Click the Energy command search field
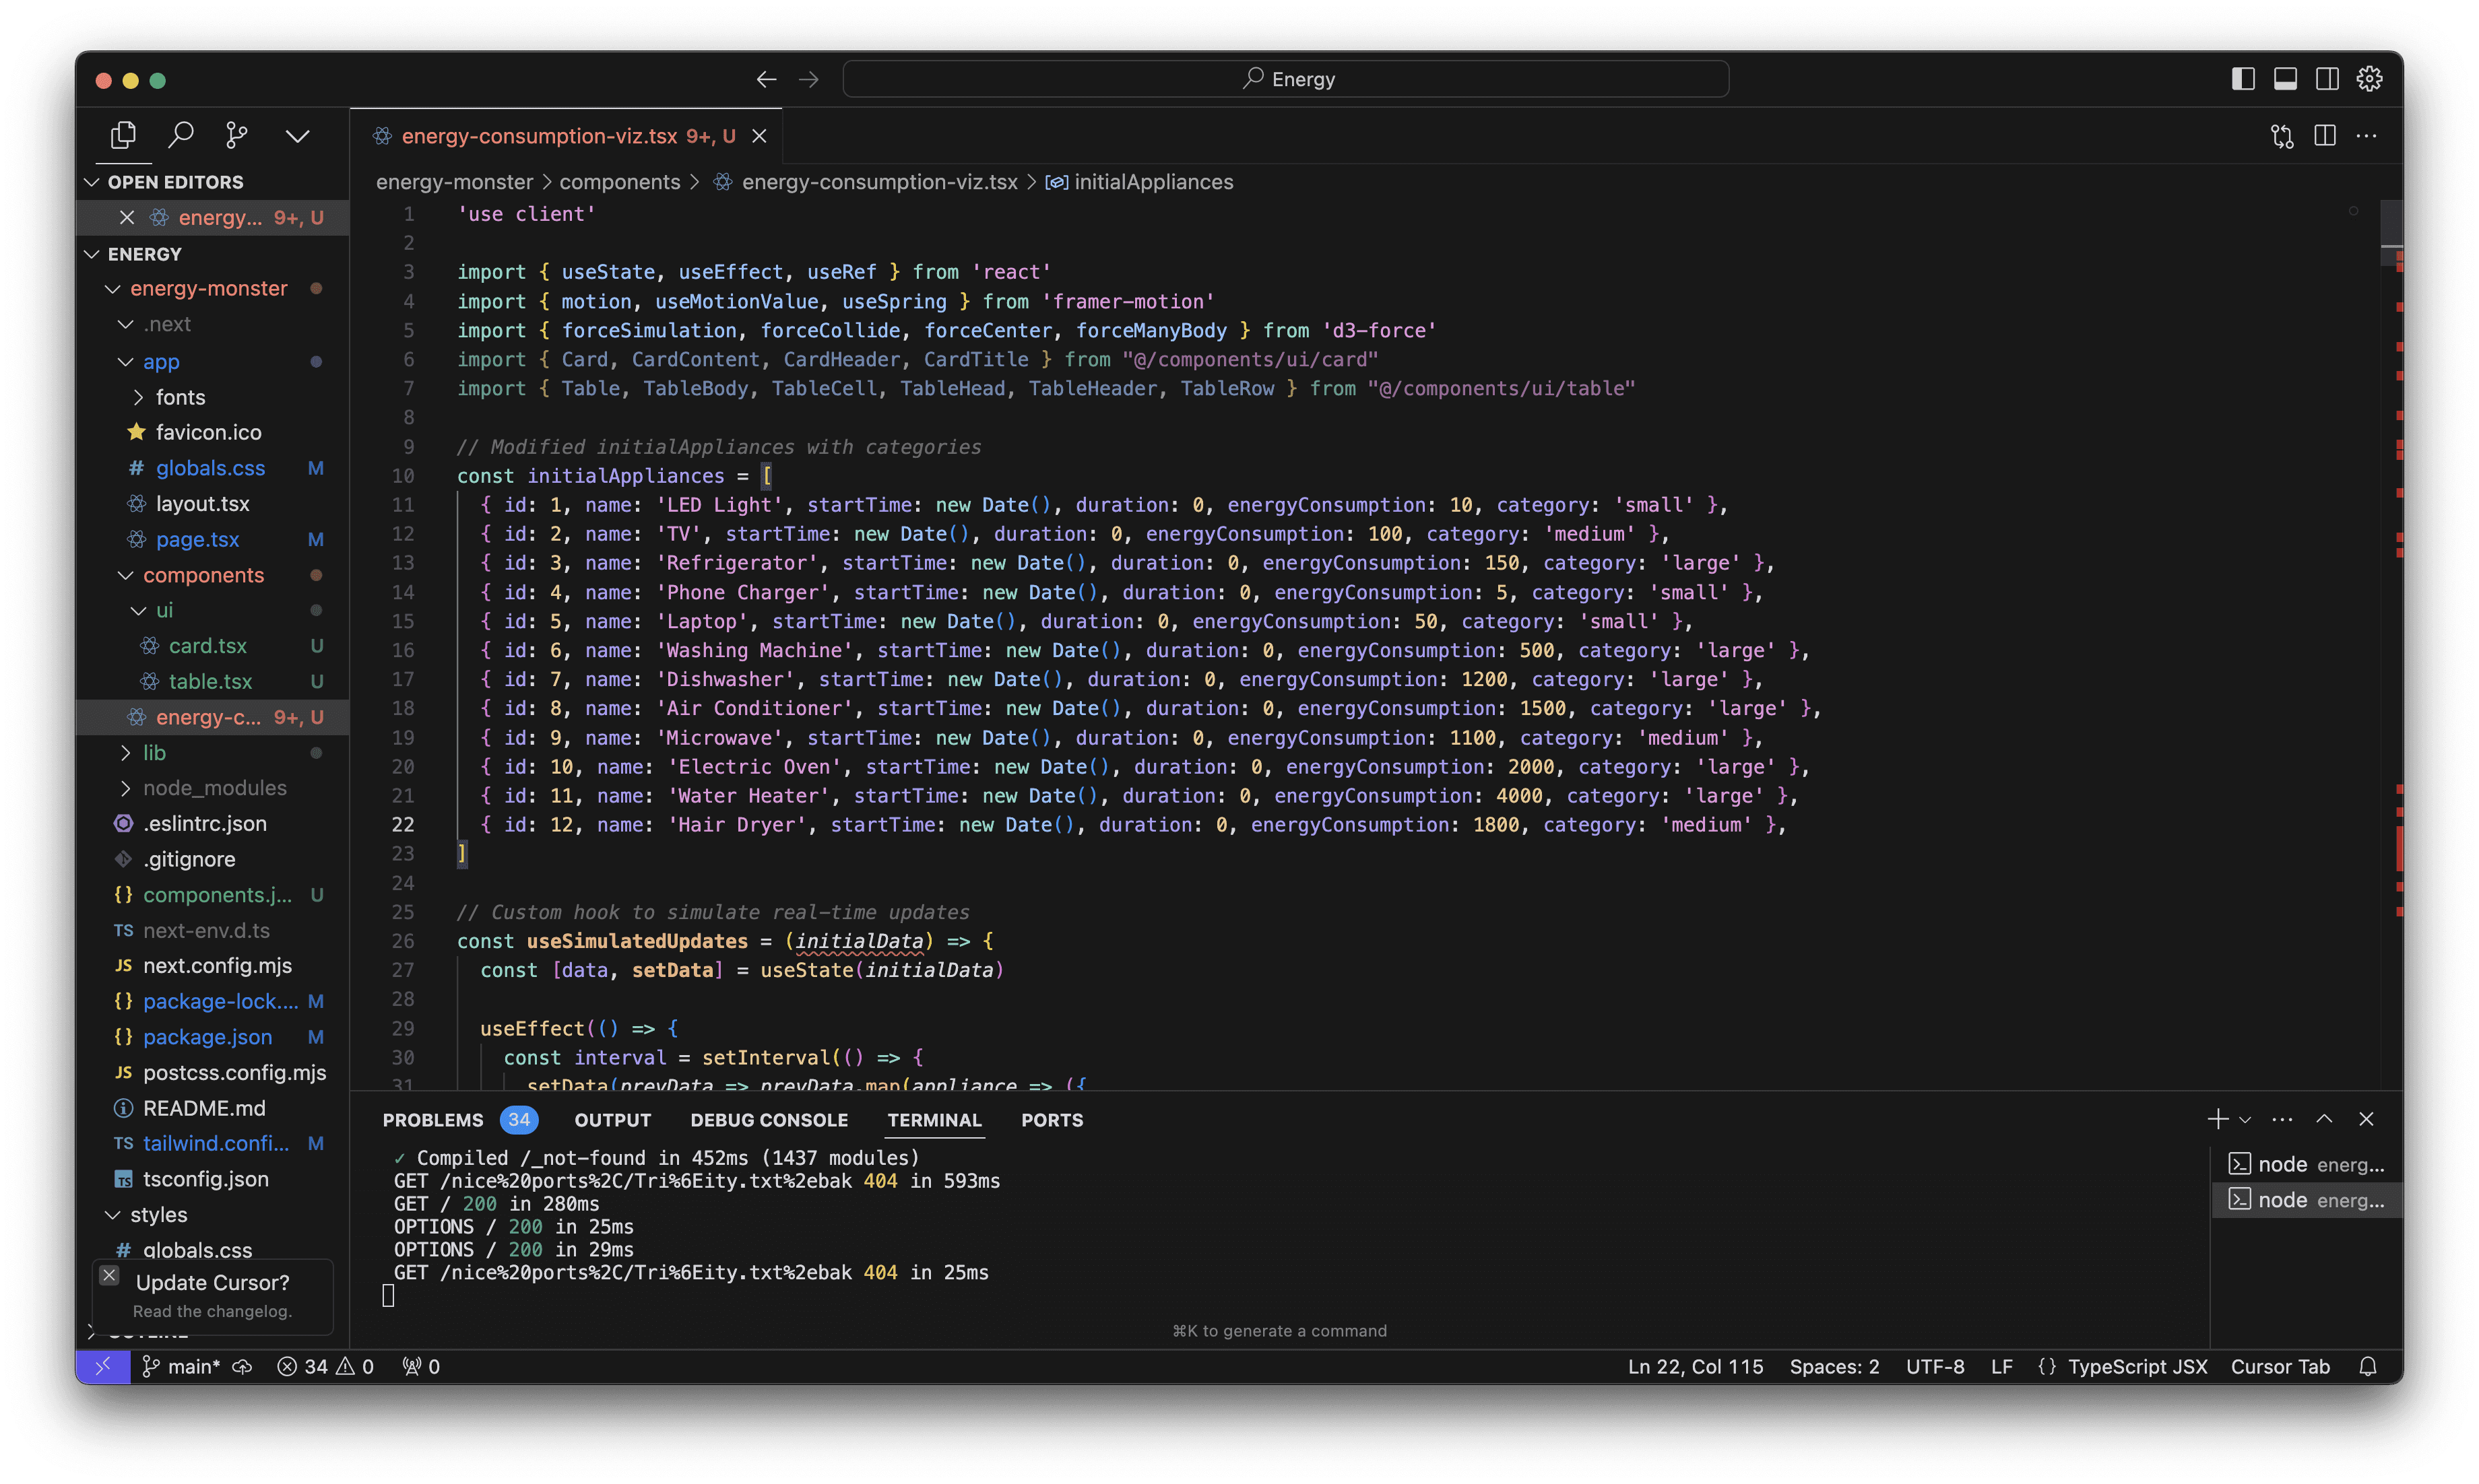Image resolution: width=2479 pixels, height=1484 pixels. 1285,79
